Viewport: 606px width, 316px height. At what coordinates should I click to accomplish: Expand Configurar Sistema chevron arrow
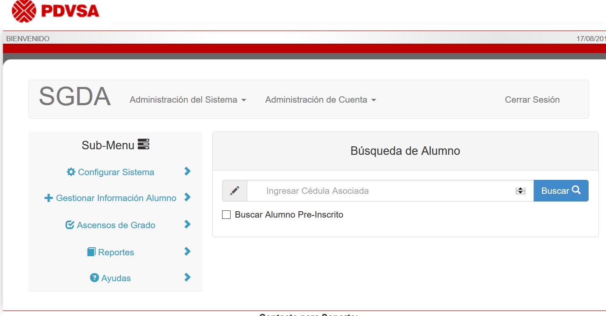tap(187, 171)
